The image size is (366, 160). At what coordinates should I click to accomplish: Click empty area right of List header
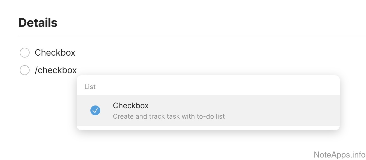click(219, 87)
